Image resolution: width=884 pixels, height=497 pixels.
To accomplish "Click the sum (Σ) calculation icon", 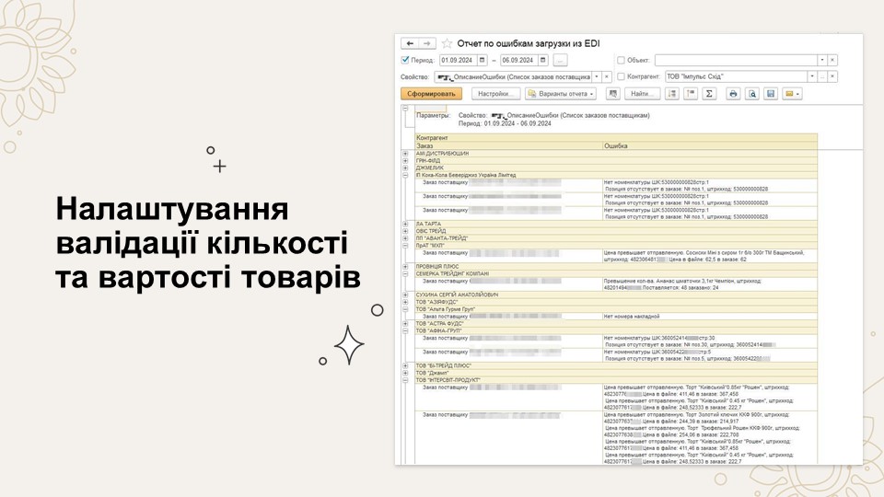I will (709, 94).
